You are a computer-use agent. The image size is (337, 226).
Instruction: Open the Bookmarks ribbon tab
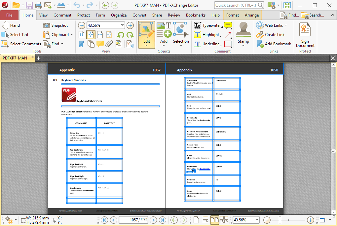pos(196,15)
